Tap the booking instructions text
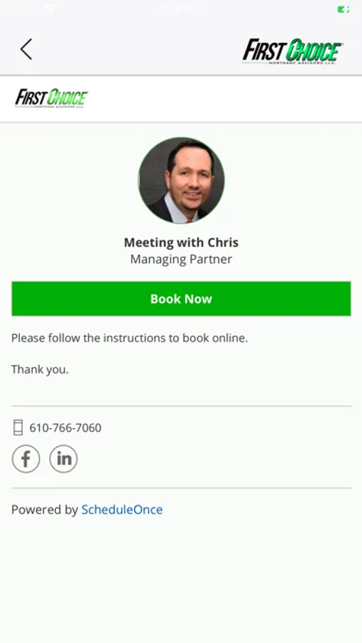 coord(129,339)
